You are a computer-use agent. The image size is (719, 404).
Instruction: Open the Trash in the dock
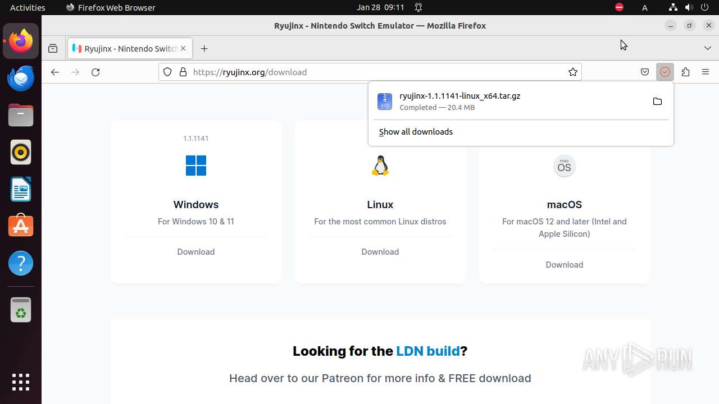pyautogui.click(x=21, y=310)
